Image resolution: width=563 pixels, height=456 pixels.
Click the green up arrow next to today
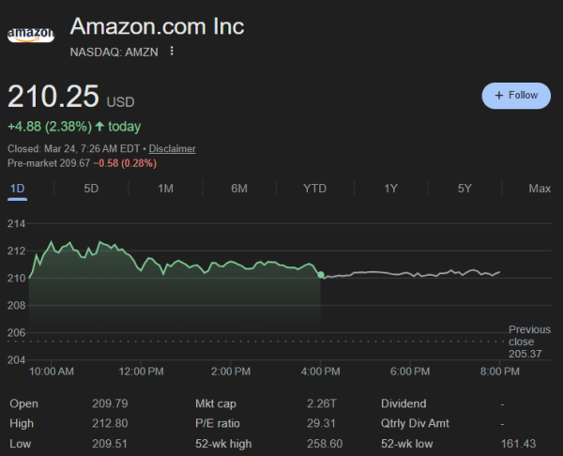[99, 127]
